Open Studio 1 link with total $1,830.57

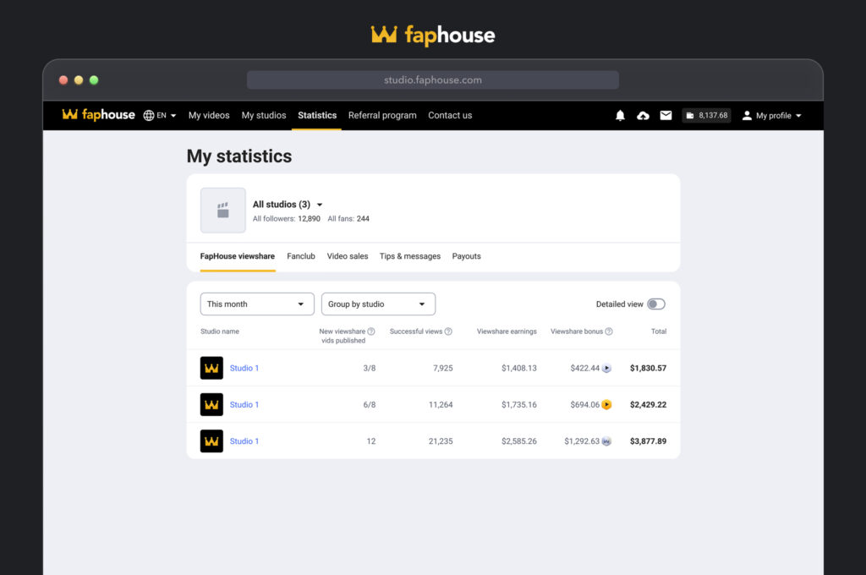[244, 369]
